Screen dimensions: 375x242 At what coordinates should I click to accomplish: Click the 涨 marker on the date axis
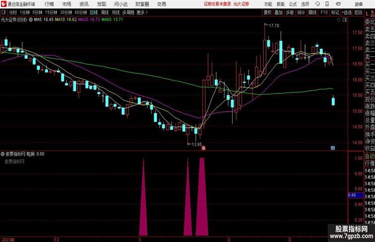(203, 148)
